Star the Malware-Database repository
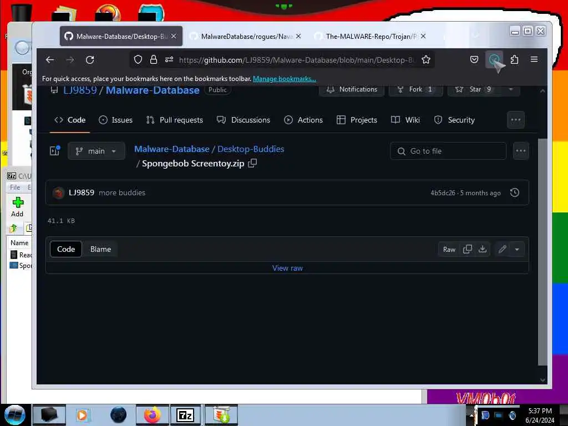Image resolution: width=568 pixels, height=426 pixels. [475, 89]
